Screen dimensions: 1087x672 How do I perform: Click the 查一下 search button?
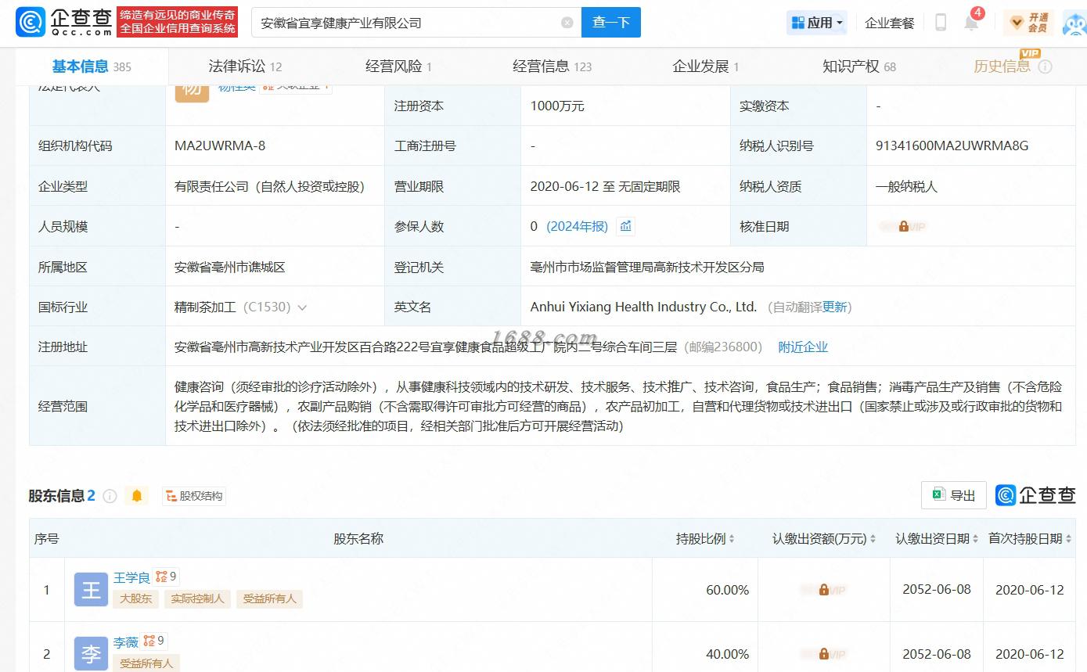point(610,23)
